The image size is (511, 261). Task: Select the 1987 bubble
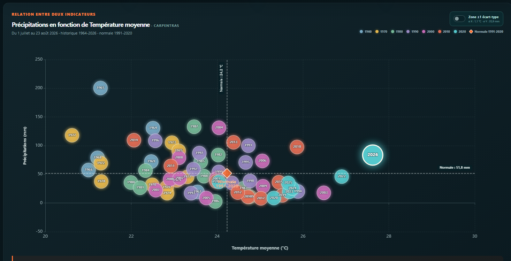pyautogui.click(x=194, y=126)
